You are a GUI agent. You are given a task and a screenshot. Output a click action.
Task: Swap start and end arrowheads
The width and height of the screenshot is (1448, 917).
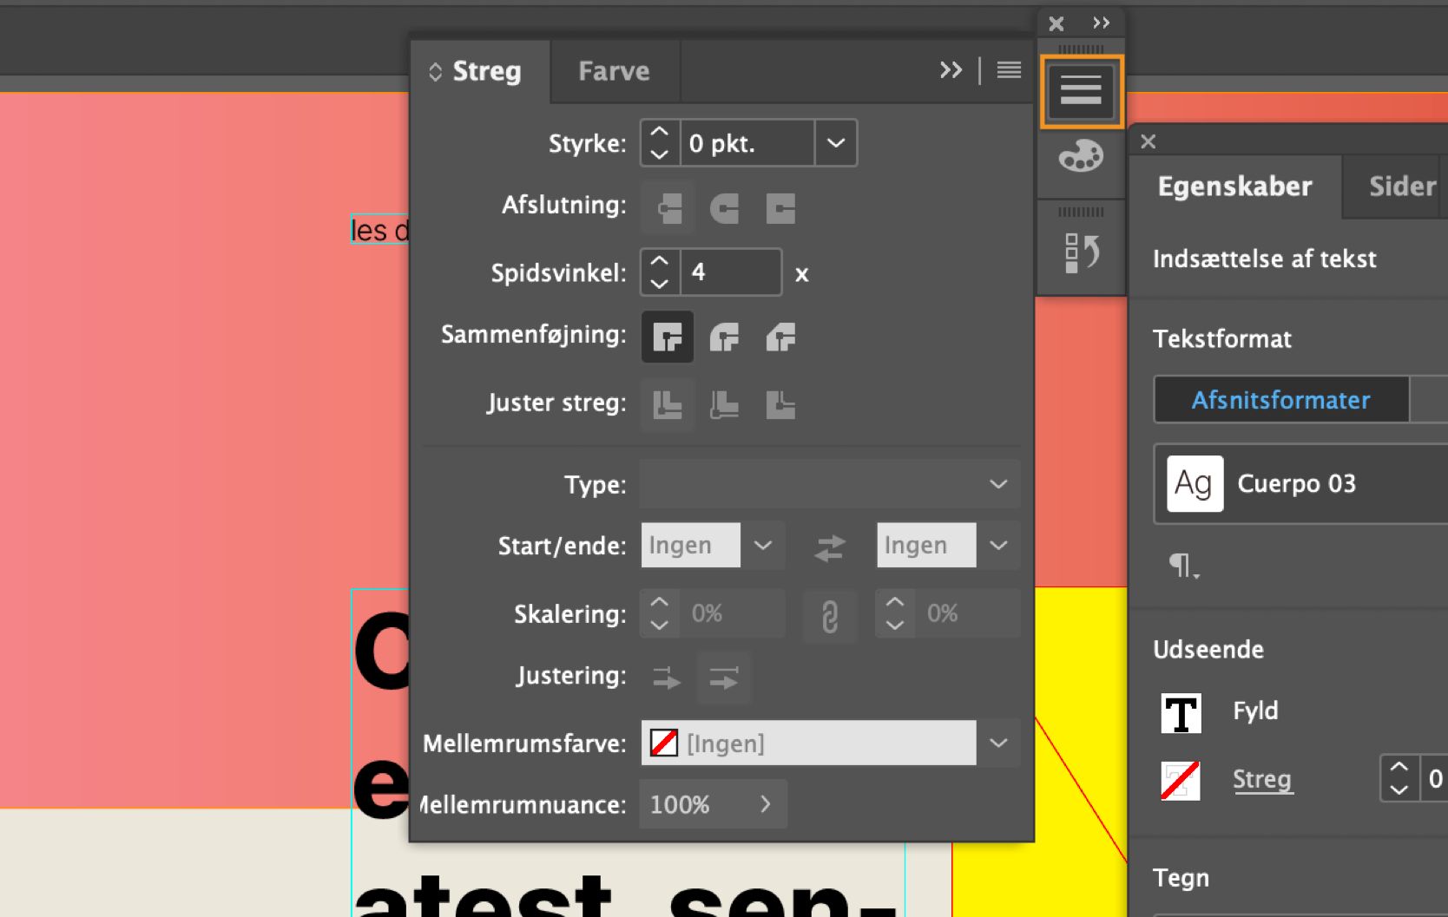pyautogui.click(x=830, y=547)
